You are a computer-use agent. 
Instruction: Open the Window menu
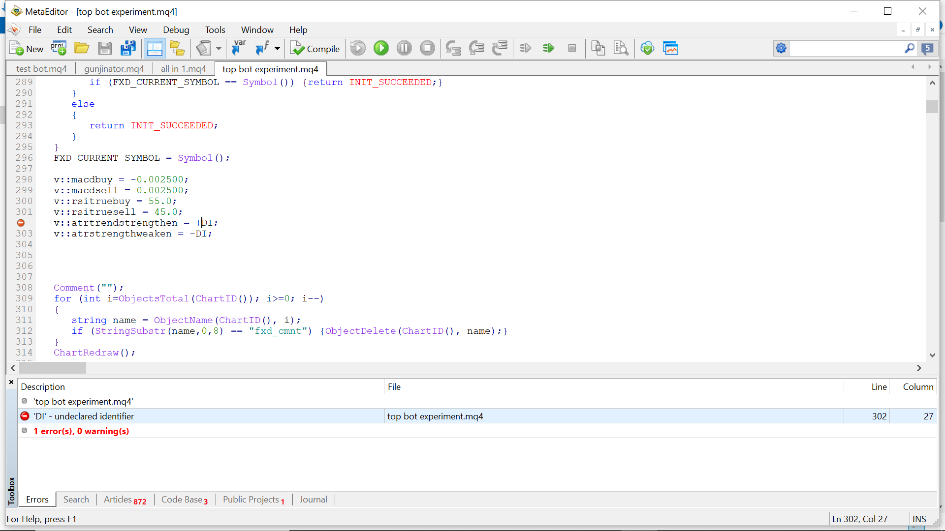[257, 30]
